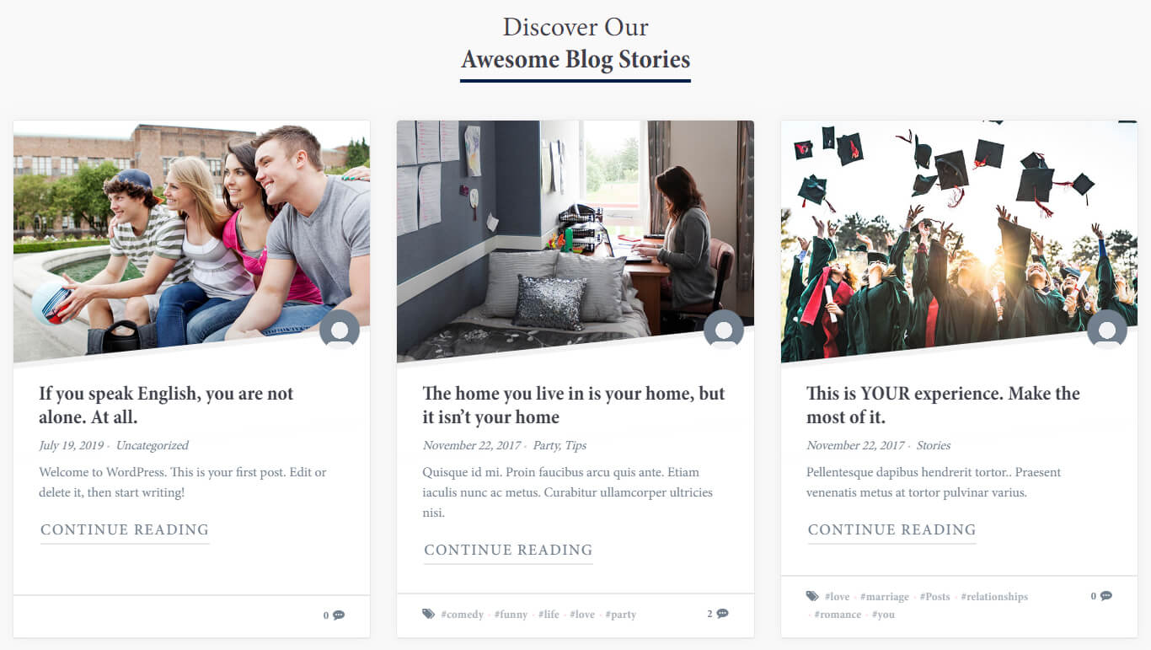Select the #funny tag
Image resolution: width=1151 pixels, height=650 pixels.
click(511, 615)
